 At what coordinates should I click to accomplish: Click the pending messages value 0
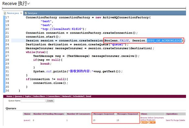click(x=33, y=120)
